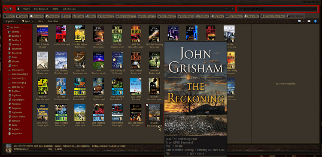Select 2012 Calico Joe.epub file

pos(136,89)
